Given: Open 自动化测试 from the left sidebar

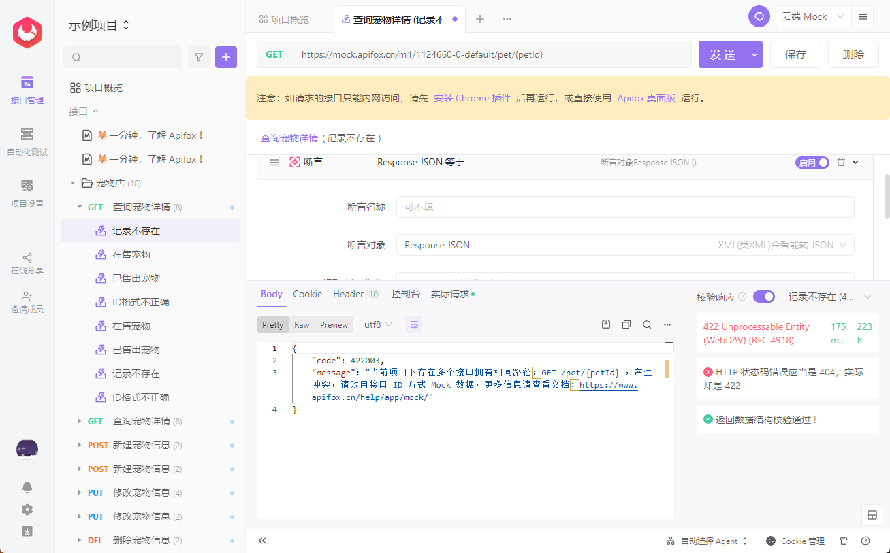Looking at the screenshot, I should (x=27, y=141).
